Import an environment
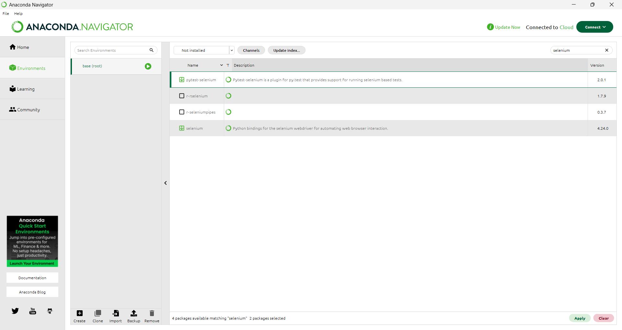 point(116,316)
